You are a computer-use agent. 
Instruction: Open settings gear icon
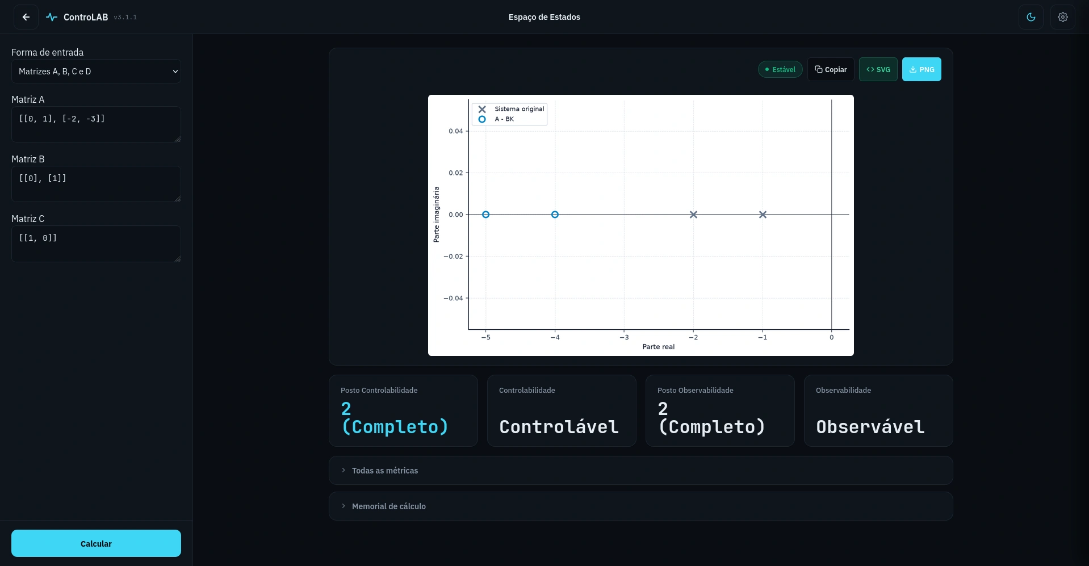point(1063,17)
